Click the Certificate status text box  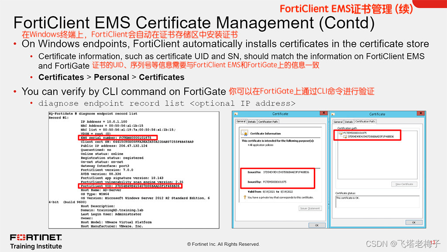pyautogui.click(x=378, y=201)
